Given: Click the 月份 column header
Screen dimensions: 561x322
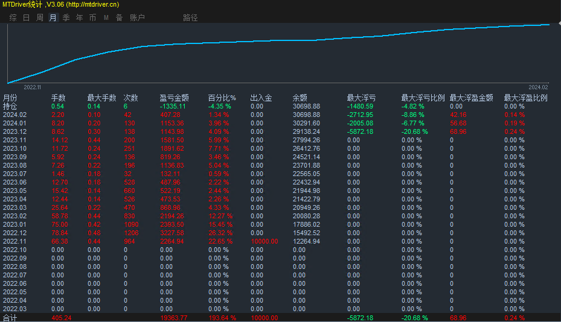Looking at the screenshot, I should point(10,98).
